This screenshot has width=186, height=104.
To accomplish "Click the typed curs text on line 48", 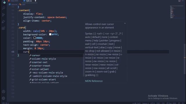I will (x=26, y=52).
